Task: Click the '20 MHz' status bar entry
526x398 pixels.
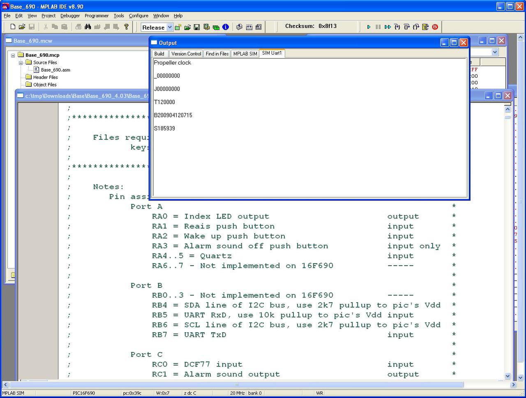Action: 237,393
